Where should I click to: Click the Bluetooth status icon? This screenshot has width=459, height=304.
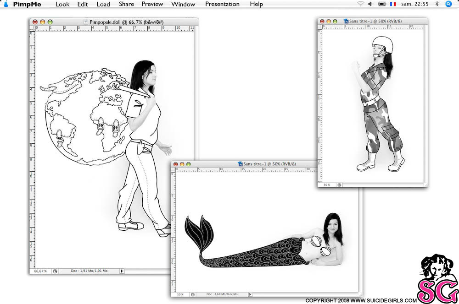pos(437,4)
